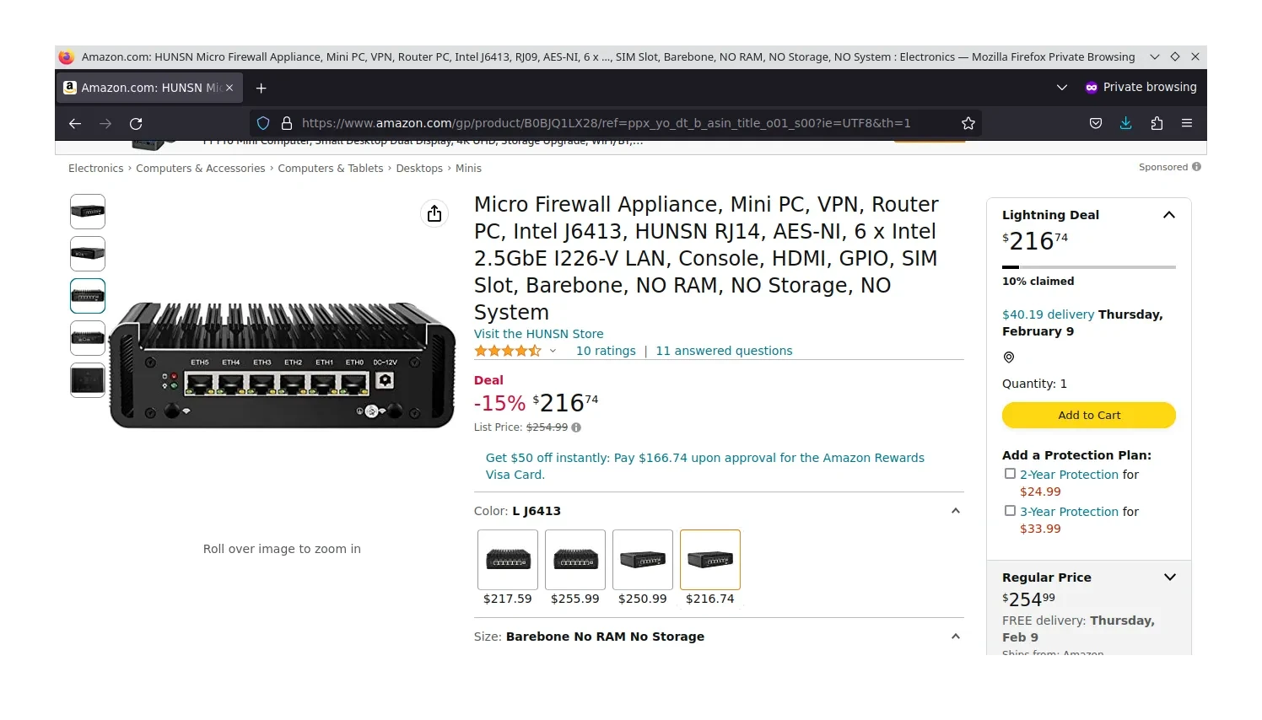Select the fifth product thumbnail
This screenshot has width=1262, height=720.
(x=88, y=380)
